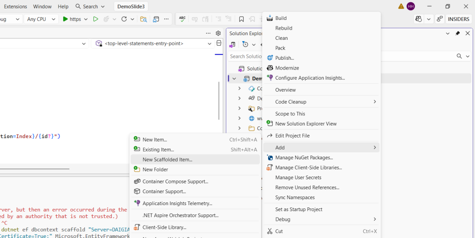Collapse the expanded project node in Solution Explorer

click(x=234, y=79)
